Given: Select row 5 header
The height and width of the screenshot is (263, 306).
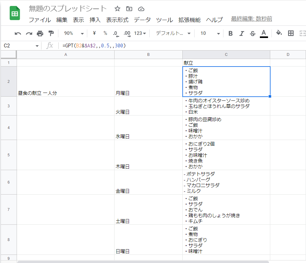Looking at the screenshot, I should pyautogui.click(x=8, y=155).
